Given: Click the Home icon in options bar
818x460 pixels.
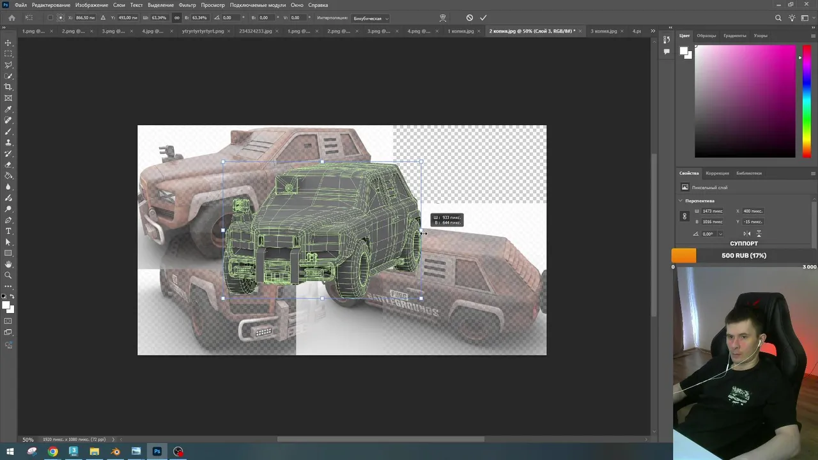Looking at the screenshot, I should pos(12,18).
